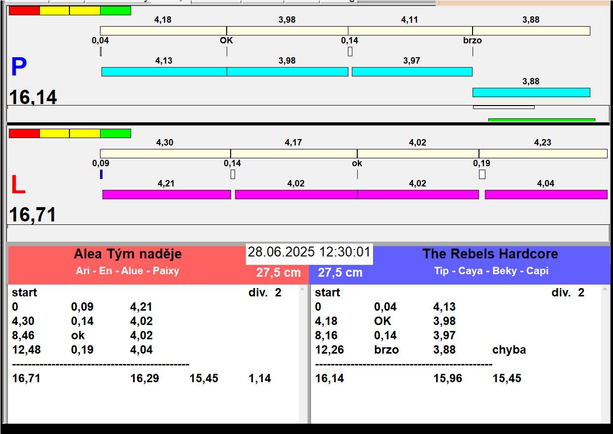Select the cream bar labeled 4,30
This screenshot has width=613, height=434.
[165, 154]
